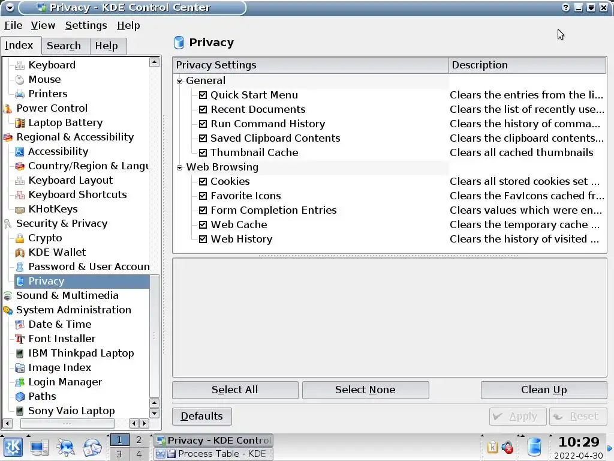Screen dimensions: 614x461
Task: Click the Privacy Settings column header
Action: coord(311,65)
